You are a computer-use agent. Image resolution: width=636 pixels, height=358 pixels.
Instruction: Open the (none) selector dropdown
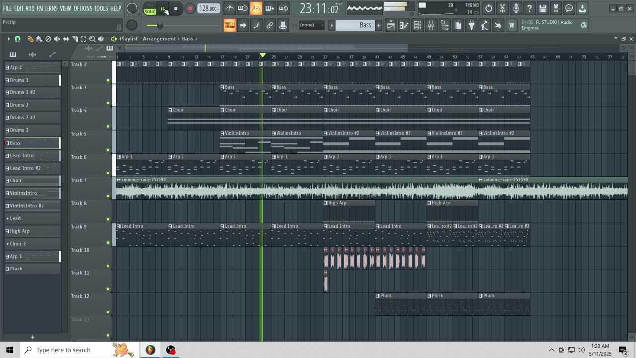point(312,25)
